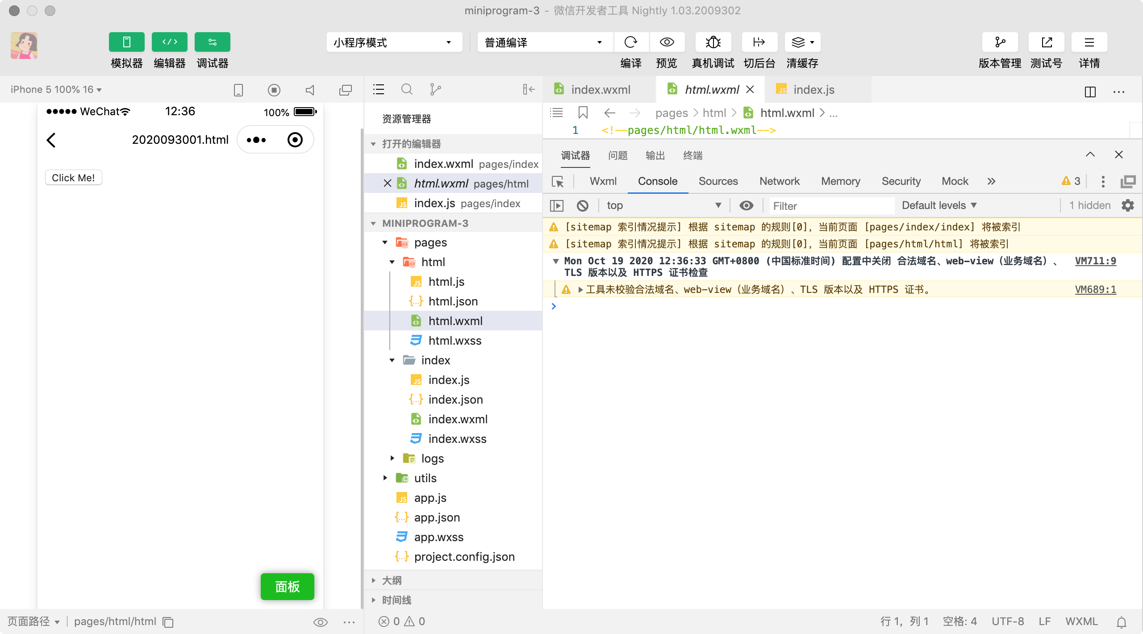
Task: Open the VM711:9 source link
Action: 1095,261
